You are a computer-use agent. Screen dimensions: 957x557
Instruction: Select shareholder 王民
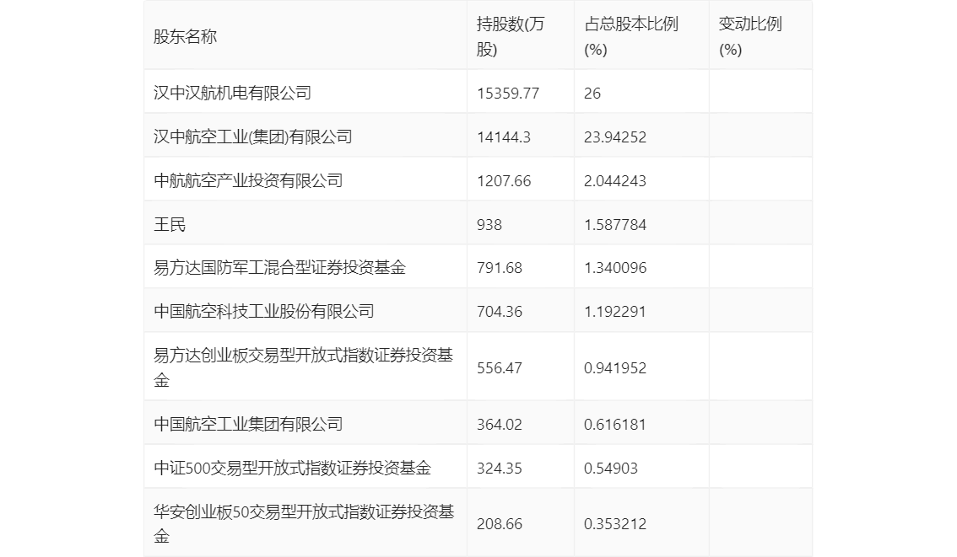(x=170, y=224)
